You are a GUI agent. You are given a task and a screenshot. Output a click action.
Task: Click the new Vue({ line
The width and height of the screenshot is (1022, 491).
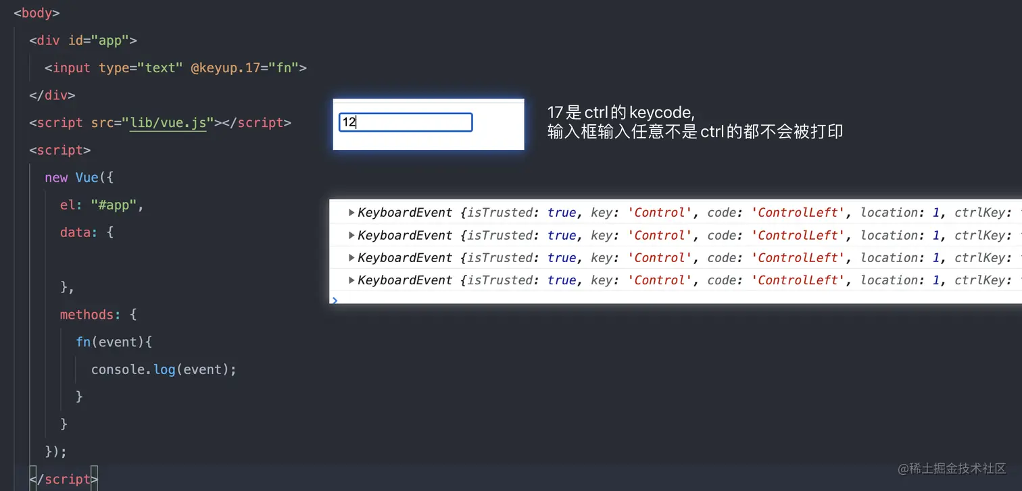(x=80, y=178)
